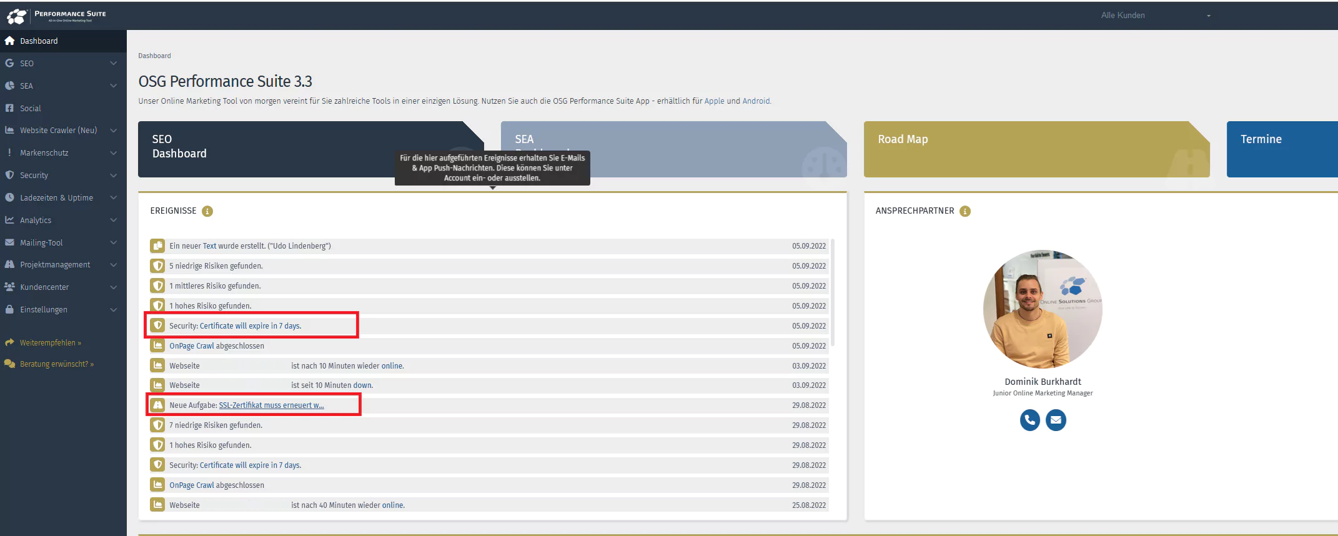Expand the Mailing-Tool menu chevron
This screenshot has height=536, width=1338.
pos(114,242)
